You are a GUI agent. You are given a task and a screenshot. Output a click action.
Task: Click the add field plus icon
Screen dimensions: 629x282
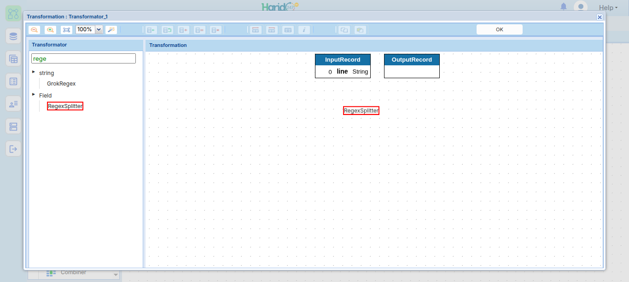[183, 29]
